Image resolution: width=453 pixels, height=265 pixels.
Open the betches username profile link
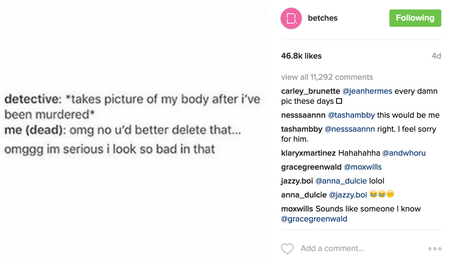[x=323, y=18]
